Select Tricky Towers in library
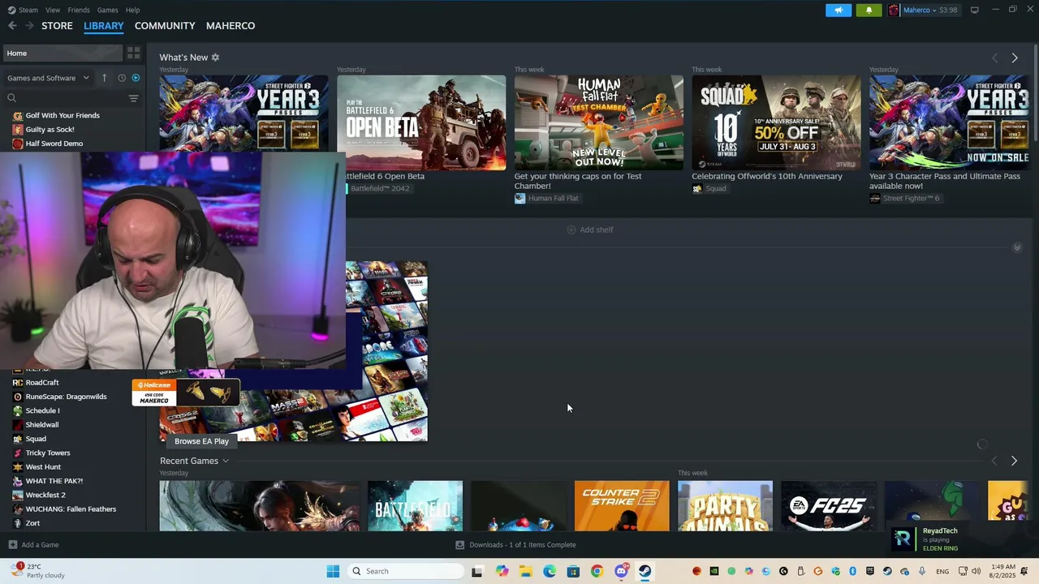1039x584 pixels. 48,453
